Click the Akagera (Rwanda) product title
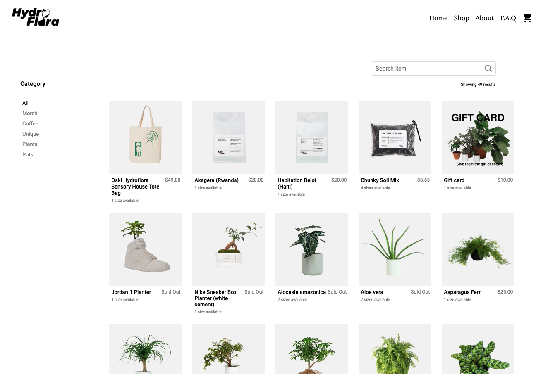Screen dimensions: 548x374 (216, 180)
